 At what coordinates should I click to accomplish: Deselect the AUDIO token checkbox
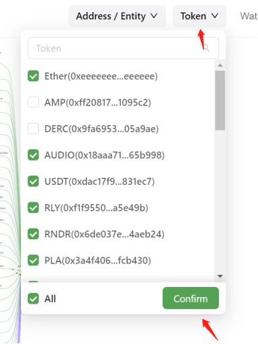34,155
